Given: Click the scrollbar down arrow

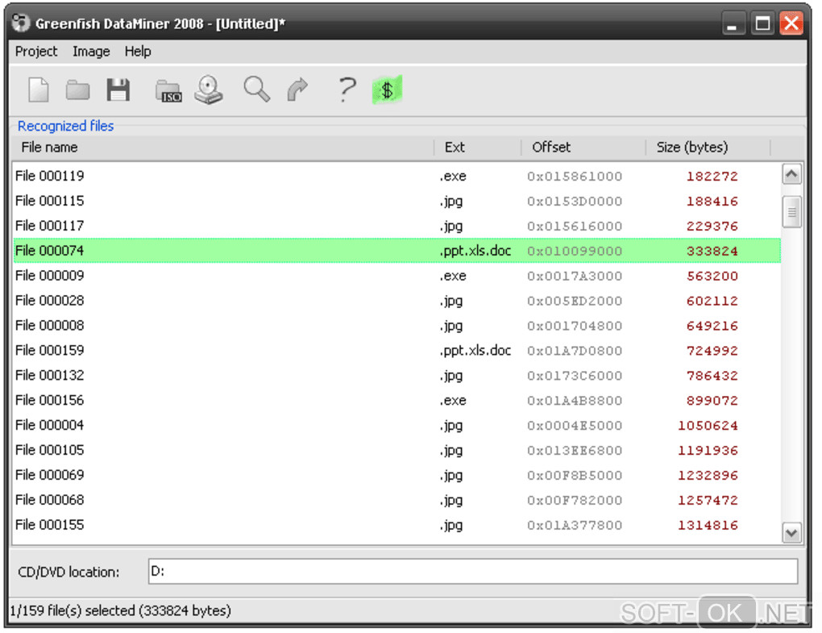Looking at the screenshot, I should 791,533.
